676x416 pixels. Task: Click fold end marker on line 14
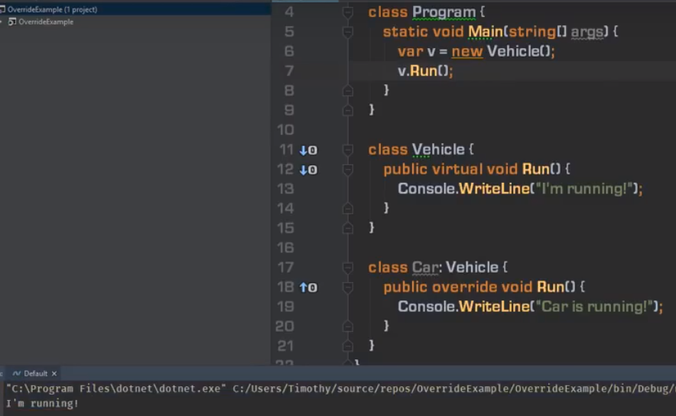tap(347, 209)
